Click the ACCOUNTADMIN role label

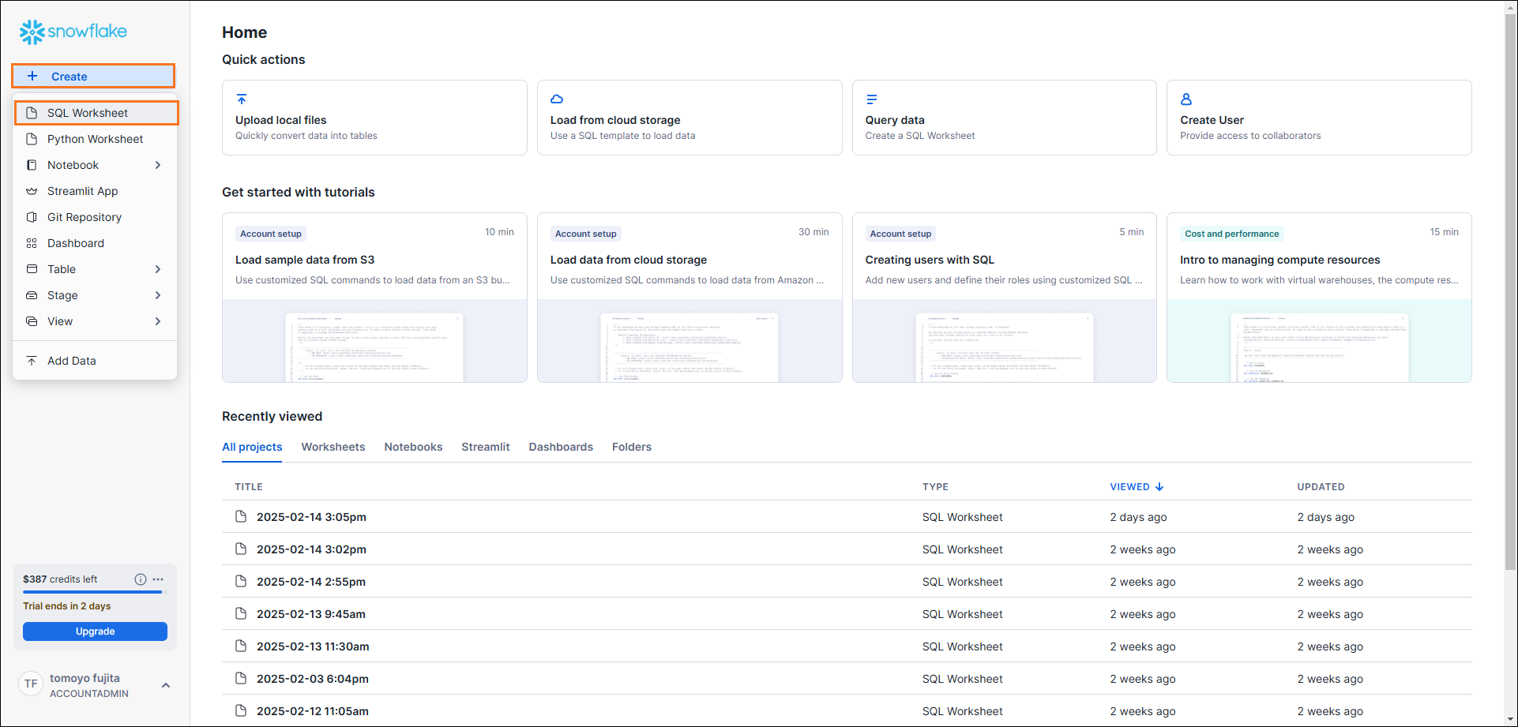click(x=89, y=694)
